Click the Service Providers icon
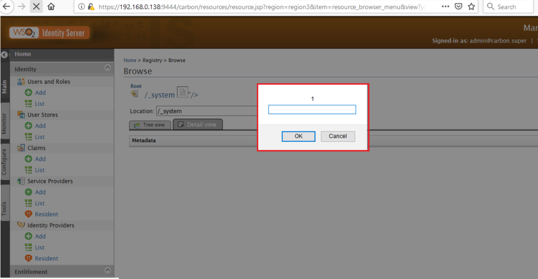The image size is (538, 279). click(21, 181)
